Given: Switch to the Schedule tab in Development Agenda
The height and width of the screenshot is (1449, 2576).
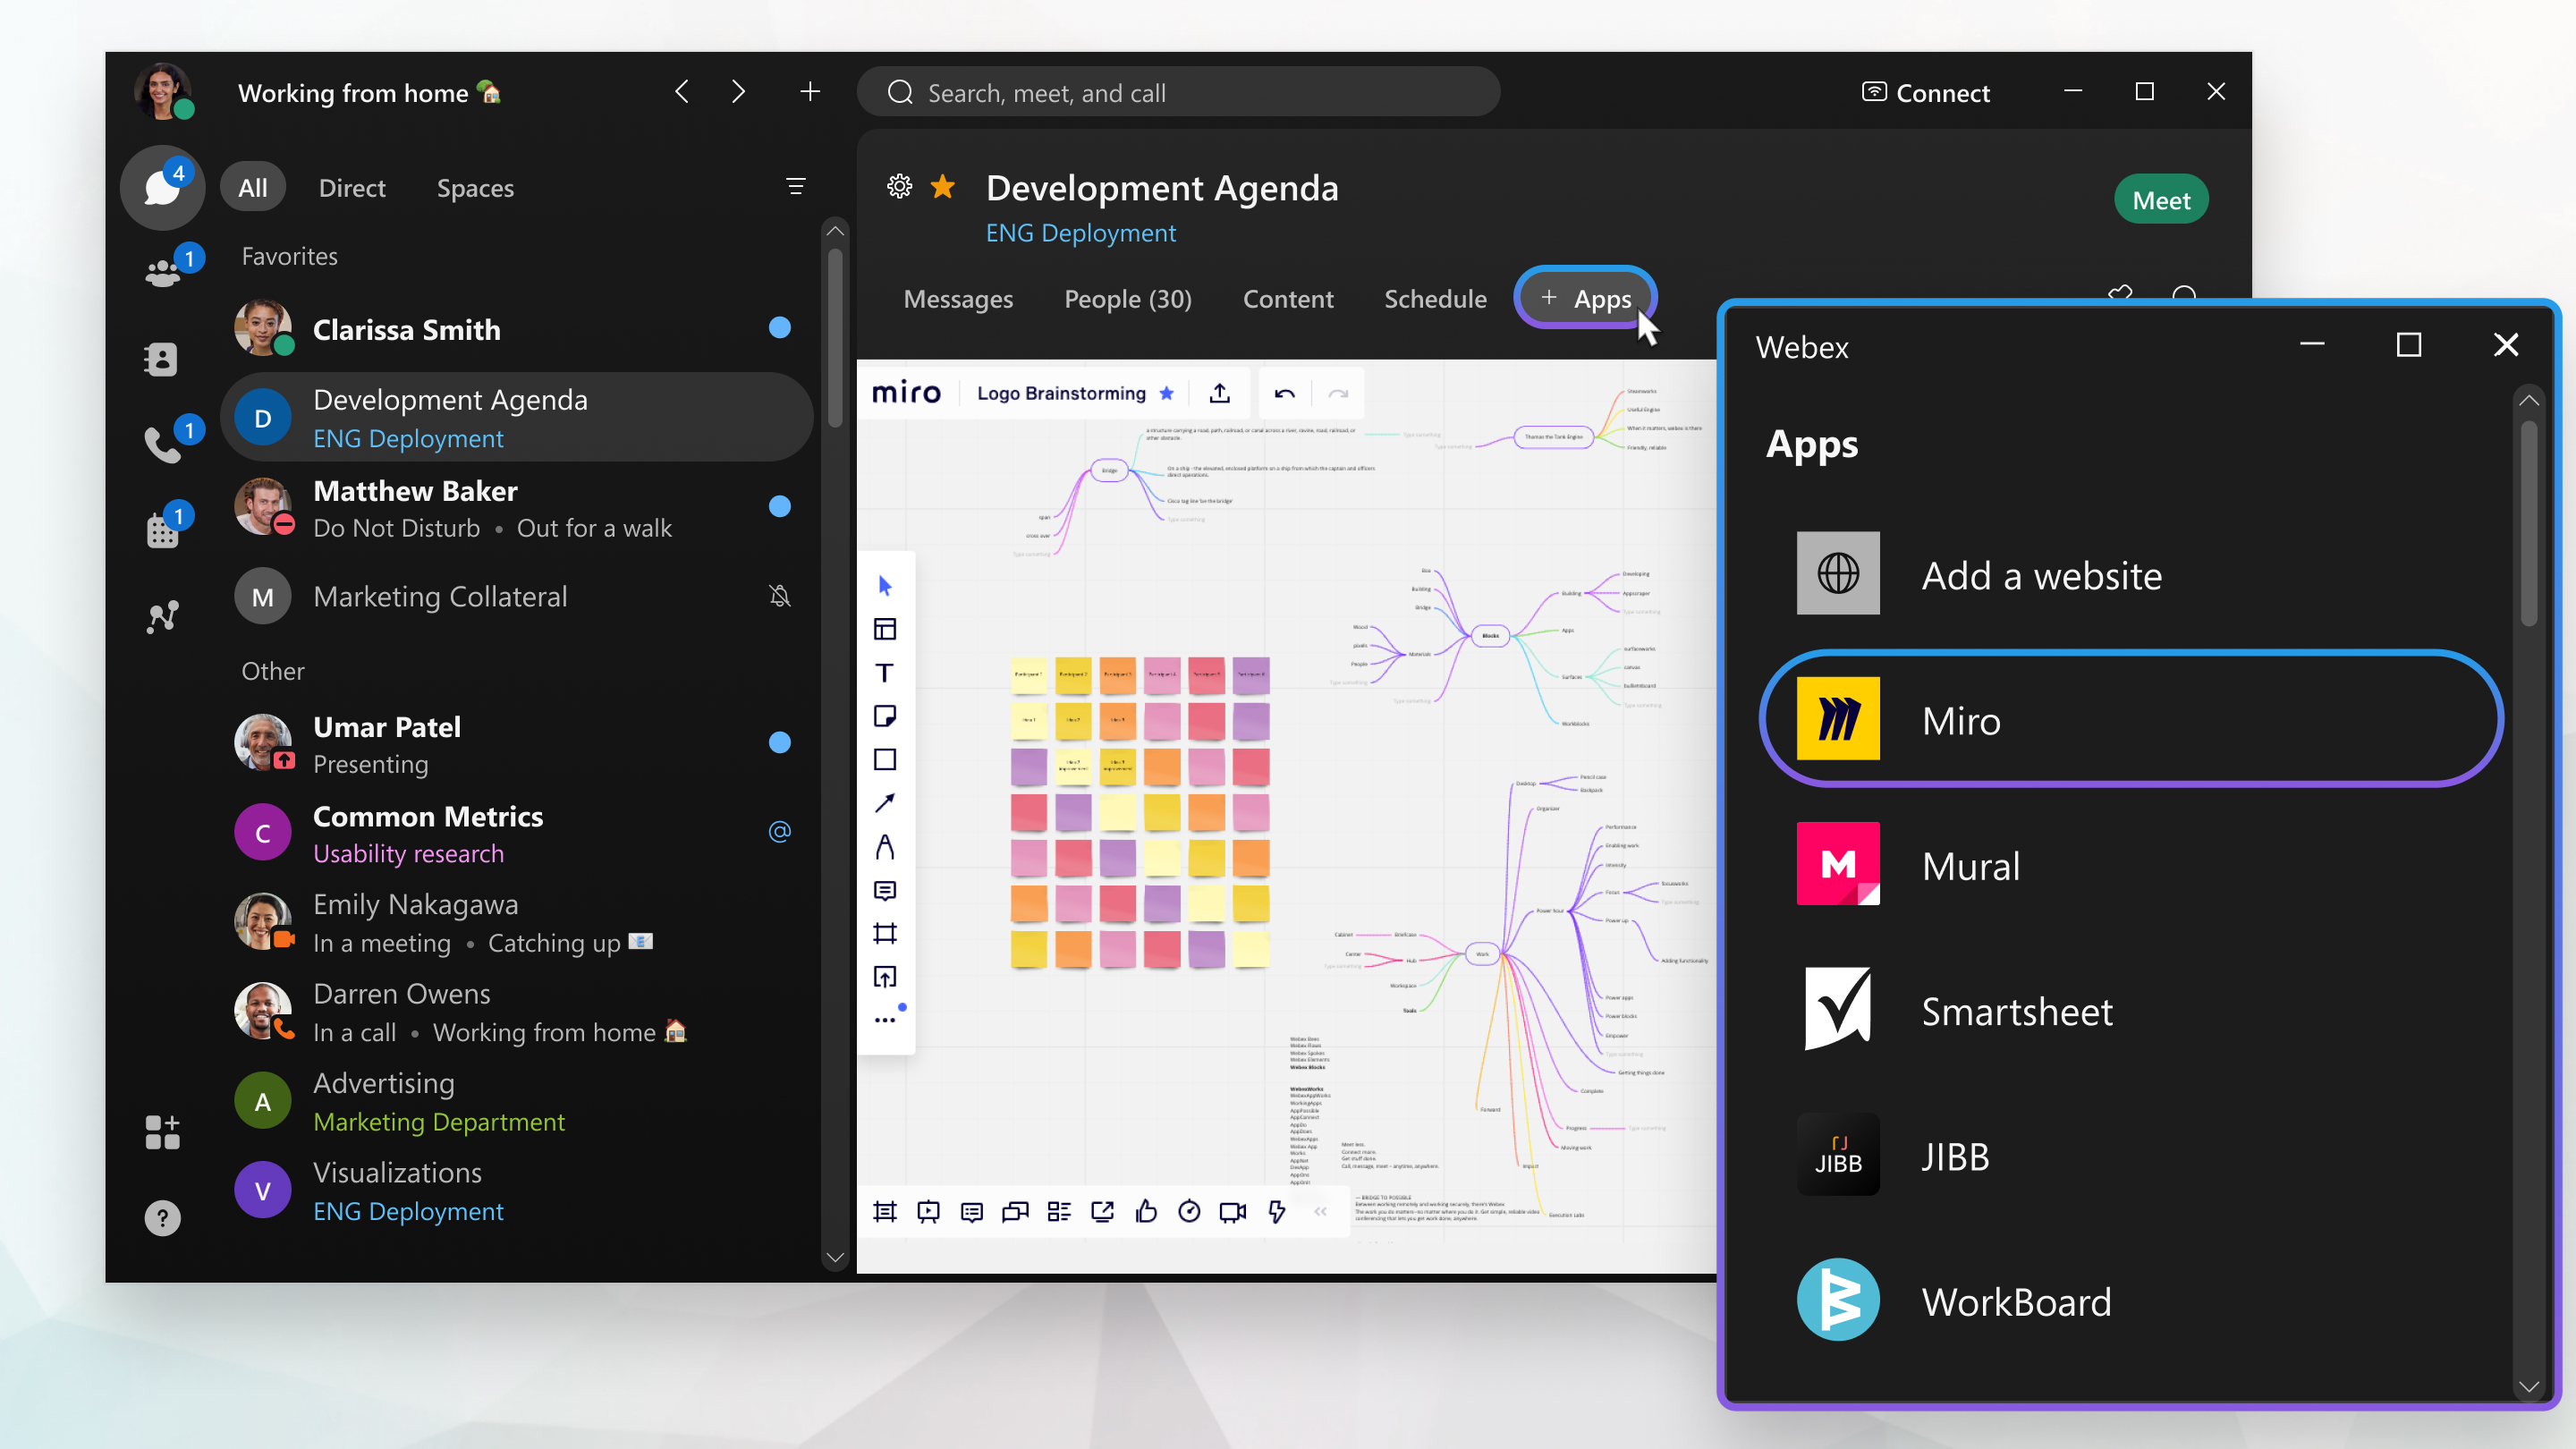Looking at the screenshot, I should pos(1435,297).
